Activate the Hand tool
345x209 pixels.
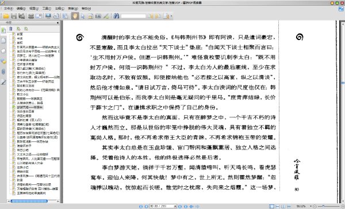coord(75,16)
